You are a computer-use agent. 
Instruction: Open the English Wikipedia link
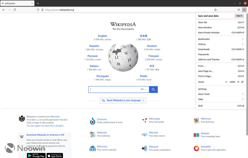pyautogui.click(x=102, y=36)
